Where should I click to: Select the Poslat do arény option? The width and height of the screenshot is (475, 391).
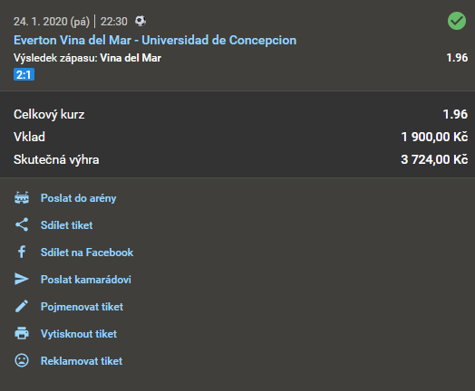[79, 198]
